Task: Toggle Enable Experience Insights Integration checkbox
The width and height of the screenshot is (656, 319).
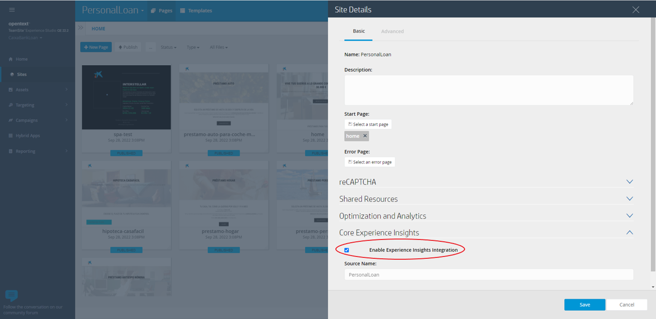Action: click(x=346, y=250)
